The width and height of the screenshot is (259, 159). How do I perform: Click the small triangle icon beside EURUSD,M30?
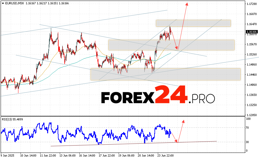(x=2, y=3)
